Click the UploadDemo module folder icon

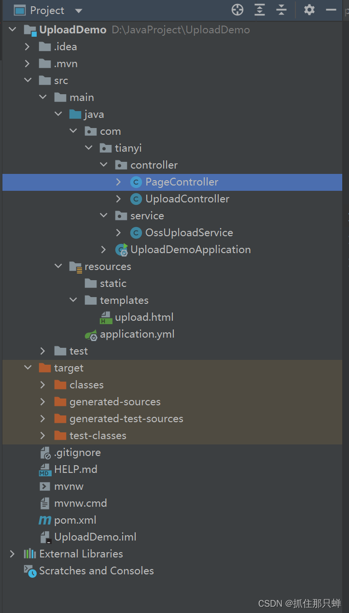pyautogui.click(x=30, y=30)
